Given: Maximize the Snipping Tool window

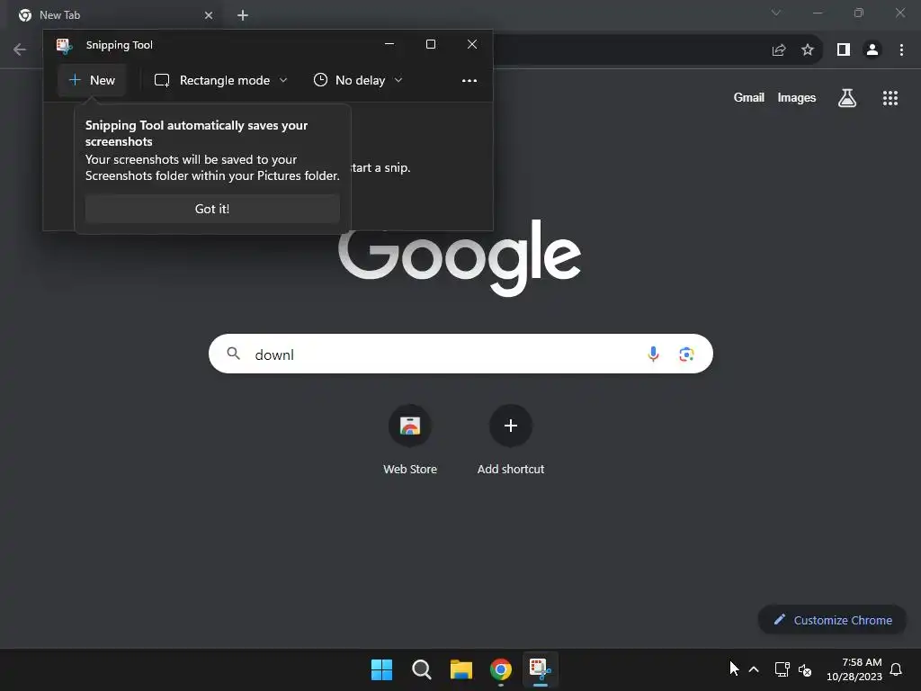Looking at the screenshot, I should pos(431,44).
